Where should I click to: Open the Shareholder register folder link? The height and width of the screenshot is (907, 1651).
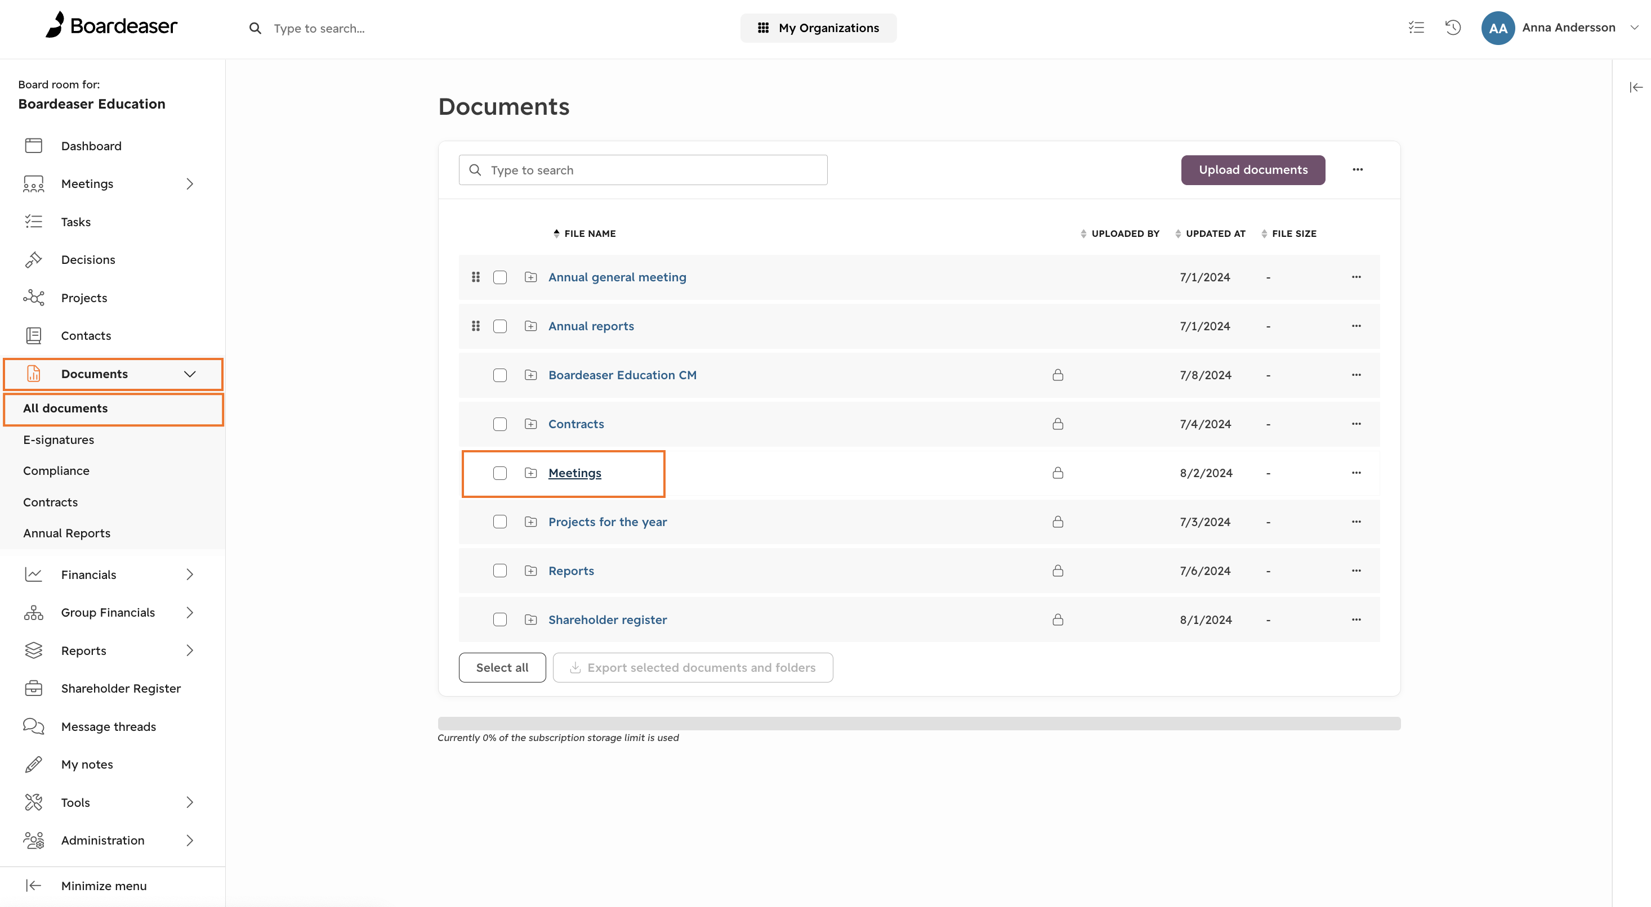(607, 619)
